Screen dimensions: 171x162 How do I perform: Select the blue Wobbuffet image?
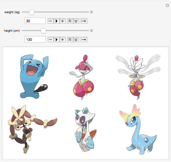point(34,77)
